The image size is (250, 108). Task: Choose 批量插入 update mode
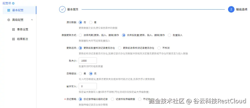click(x=169, y=35)
